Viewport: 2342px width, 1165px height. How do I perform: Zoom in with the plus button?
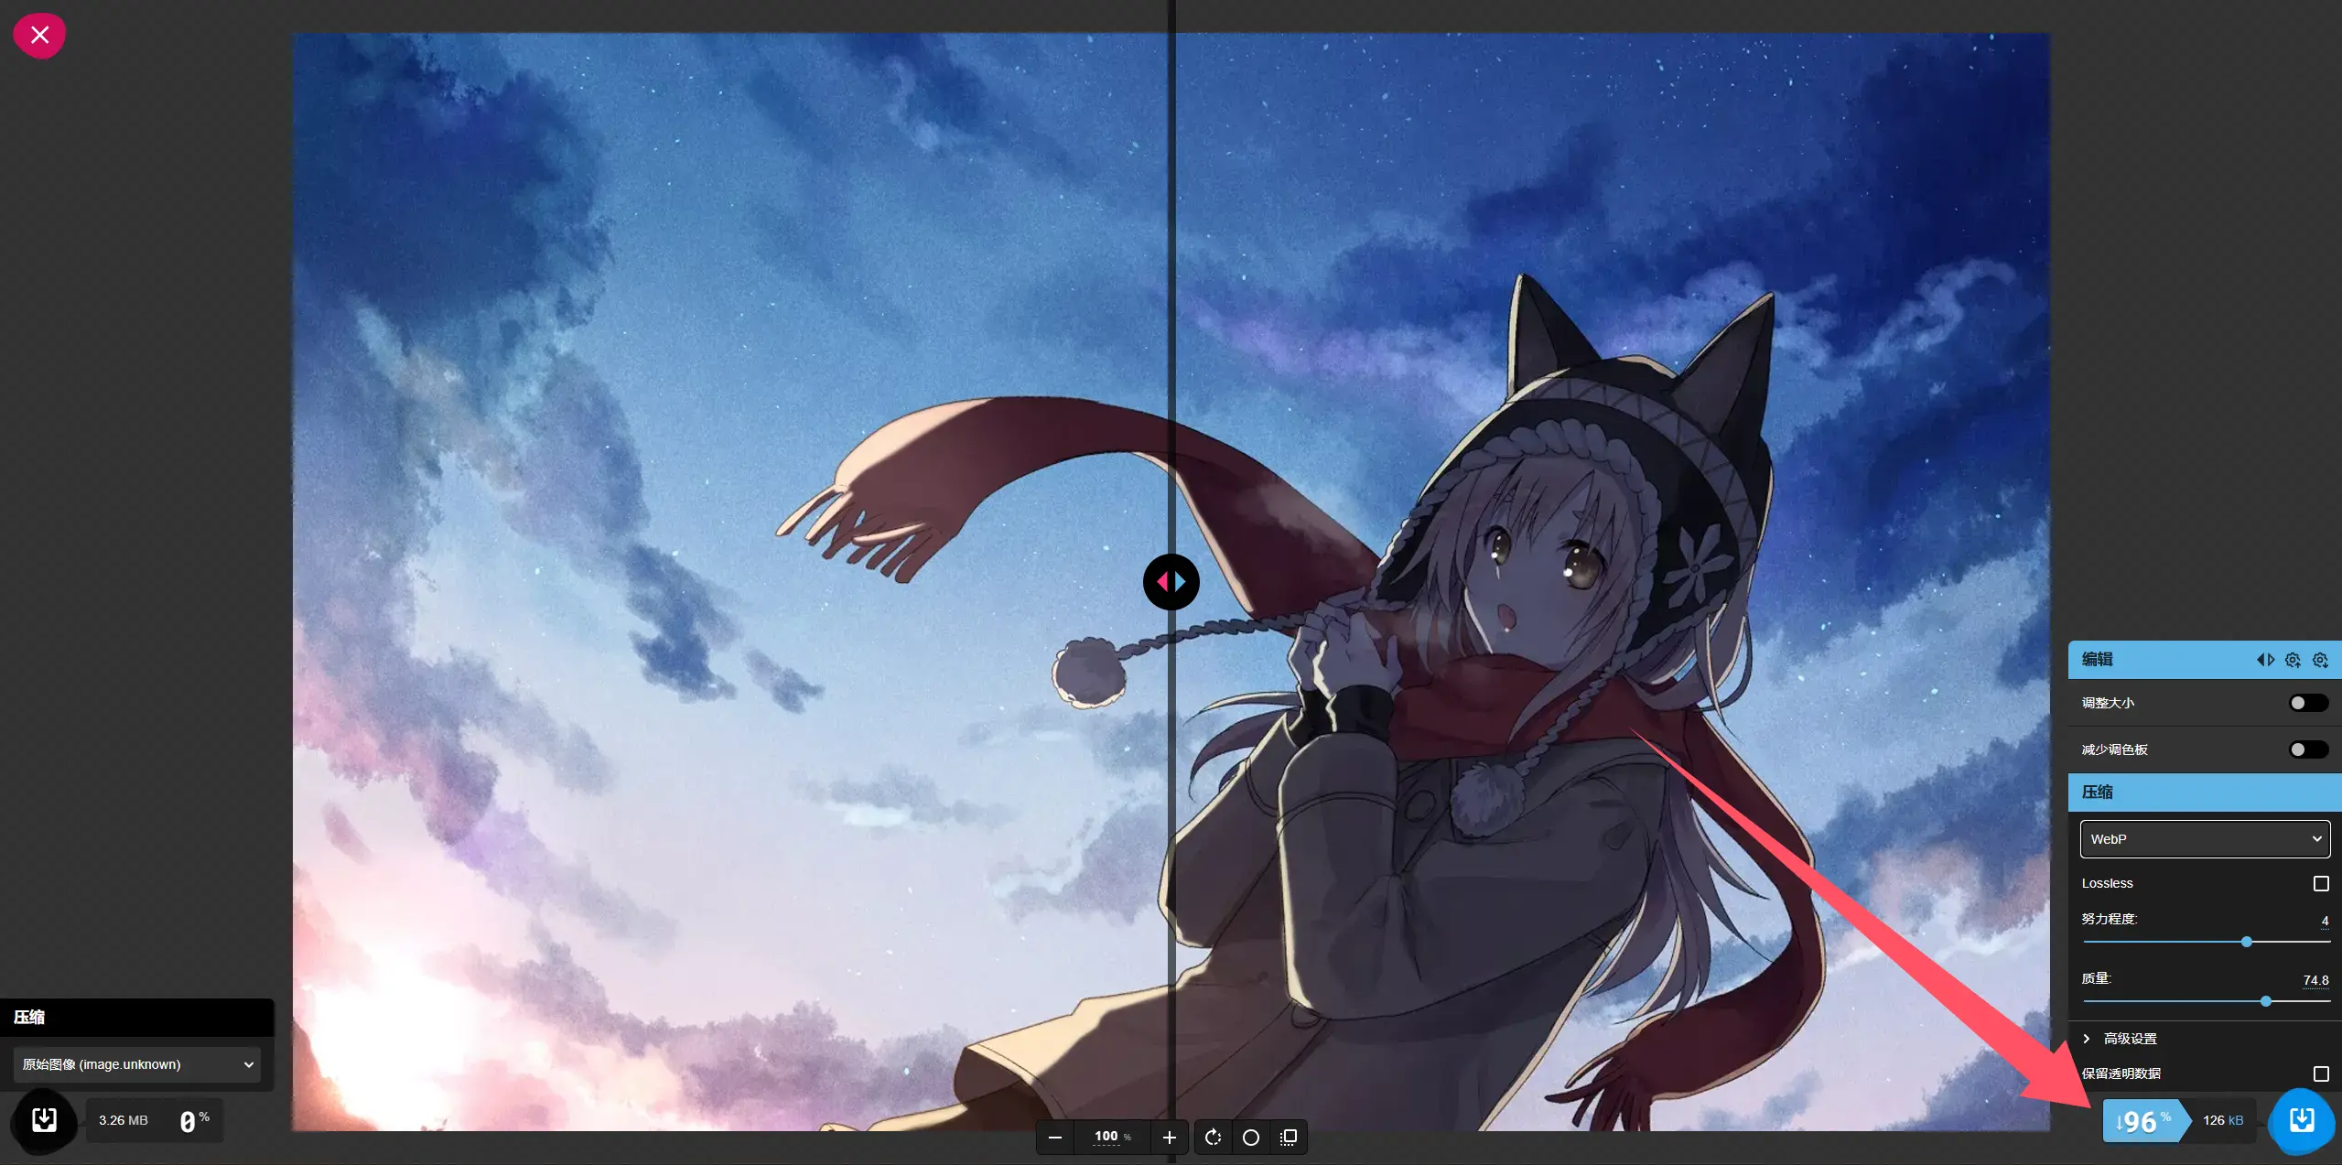1169,1137
